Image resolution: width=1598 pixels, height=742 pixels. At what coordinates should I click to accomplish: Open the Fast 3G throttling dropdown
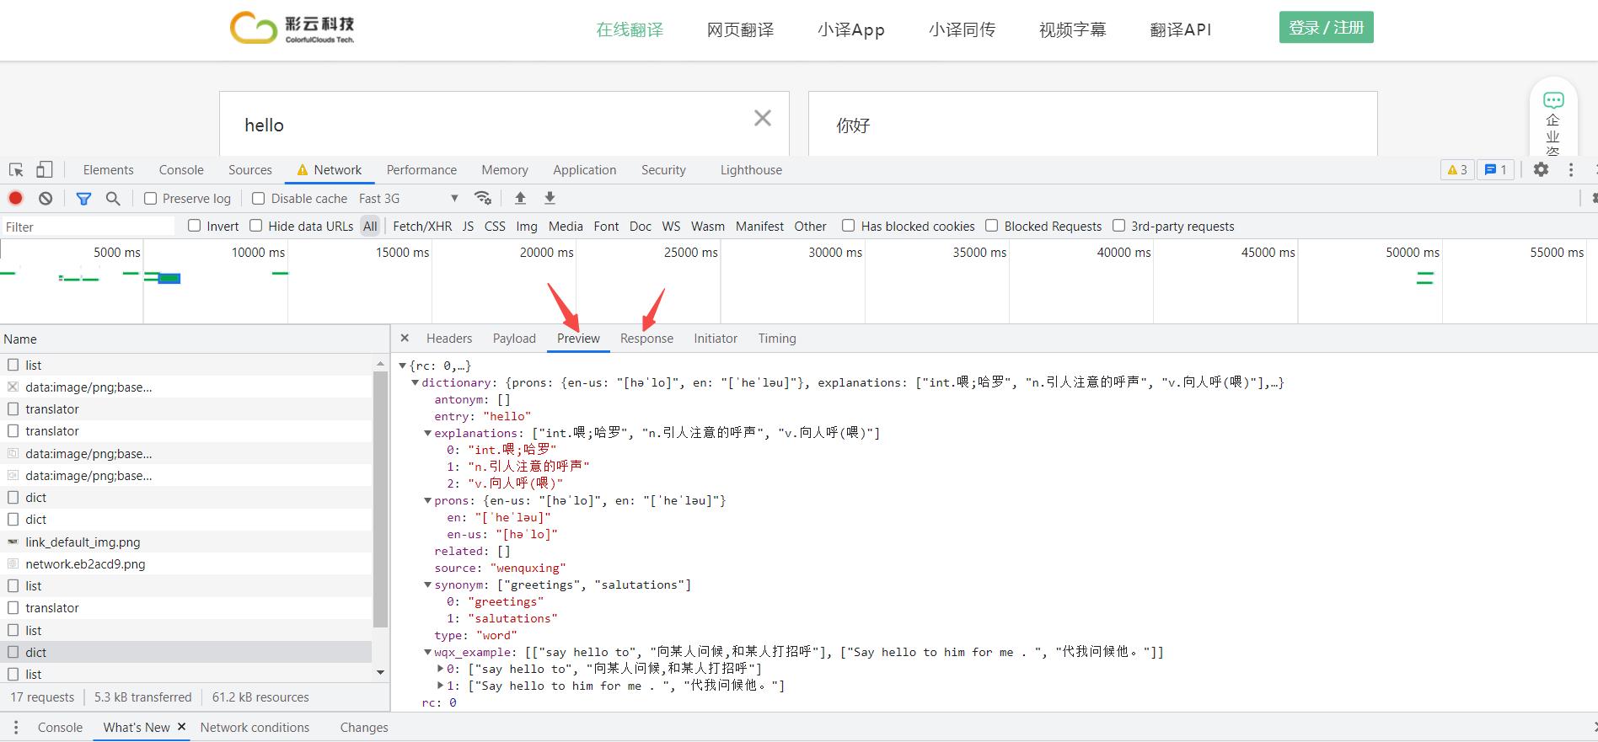click(x=409, y=199)
